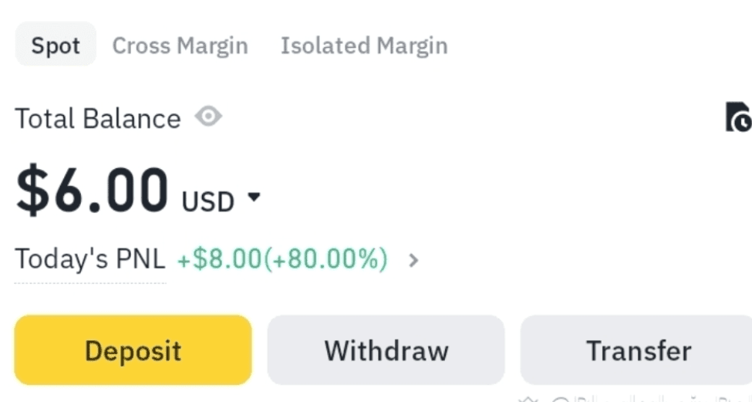
Task: Open the Cross Margin tab
Action: 180,46
